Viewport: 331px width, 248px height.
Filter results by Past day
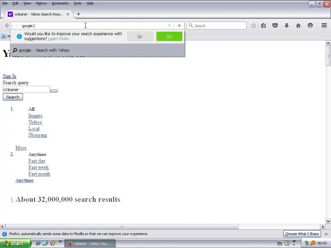[x=37, y=161]
